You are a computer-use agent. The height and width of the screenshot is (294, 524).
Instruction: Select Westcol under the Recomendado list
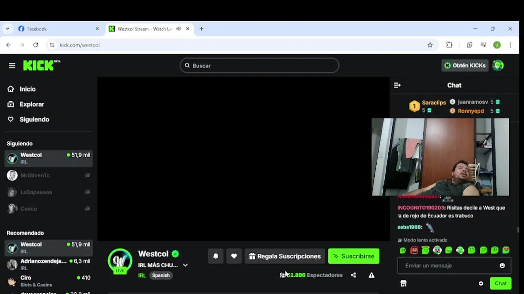[49, 248]
